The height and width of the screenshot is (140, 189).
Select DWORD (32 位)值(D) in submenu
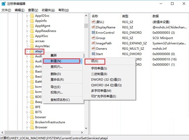[106, 80]
